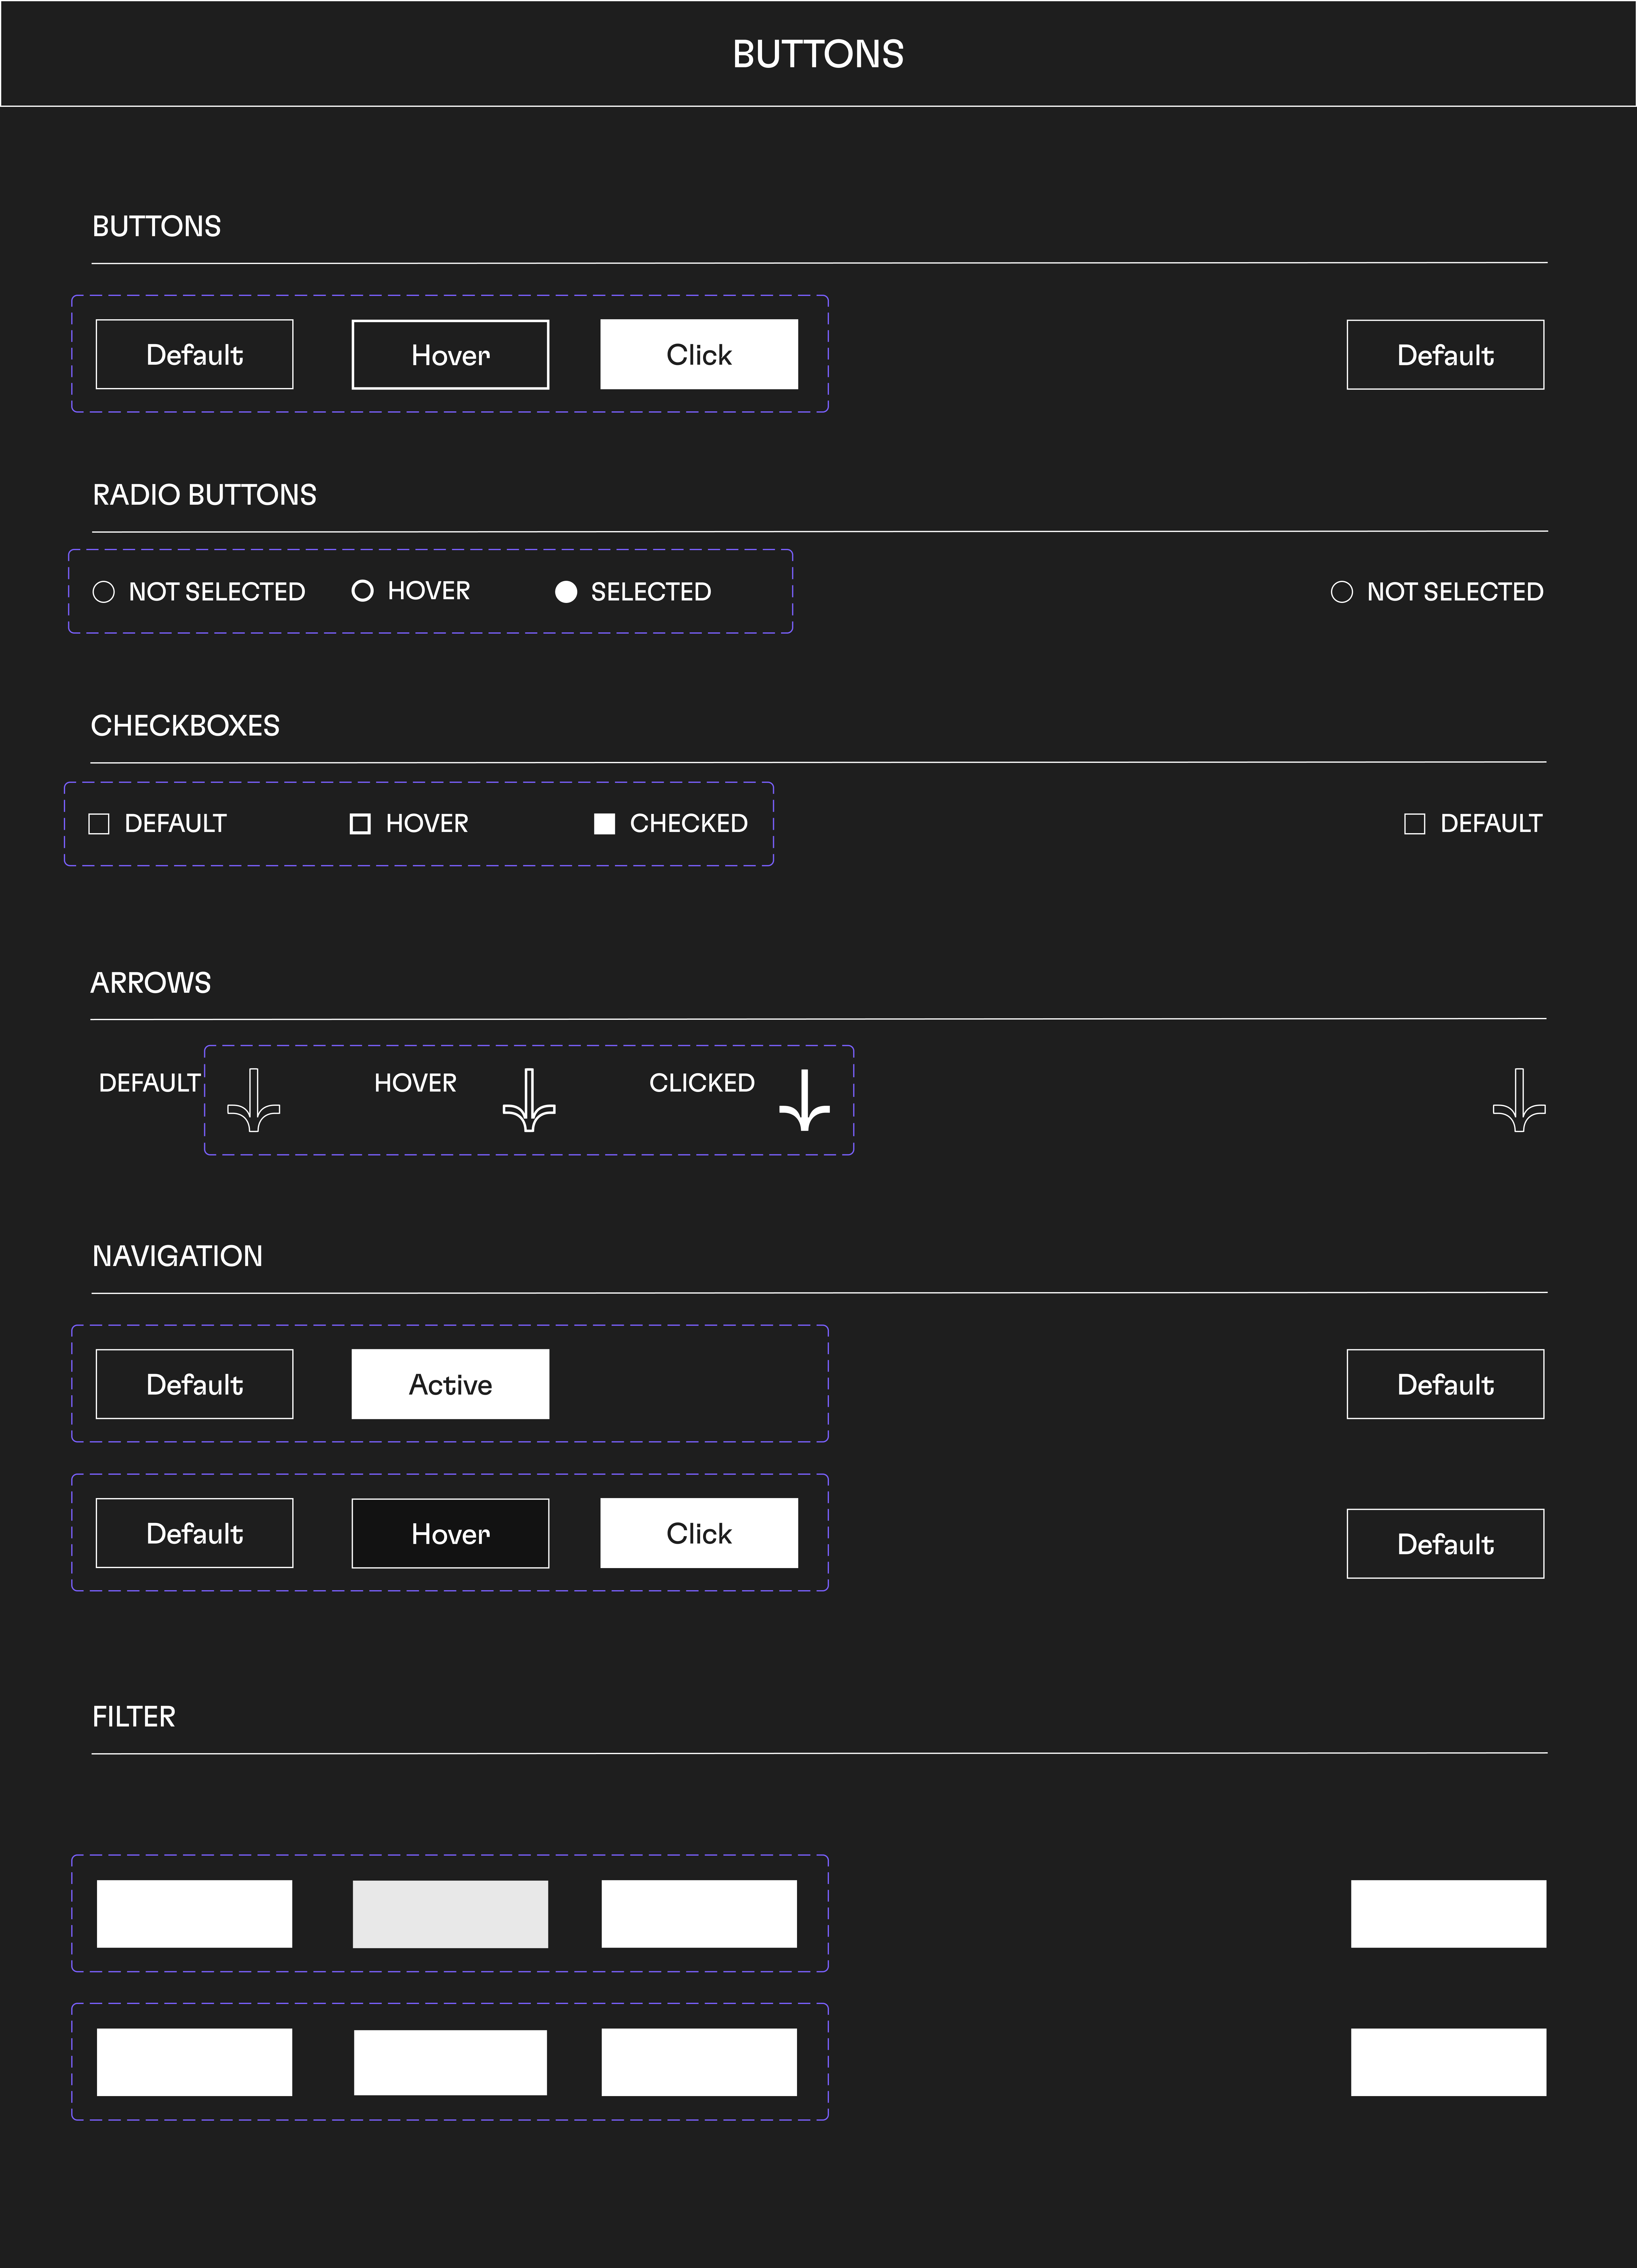Click the light gray filter button

[450, 1914]
